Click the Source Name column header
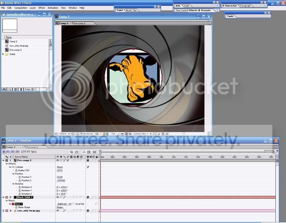Screen dimensions: 286x223 pyautogui.click(x=21, y=157)
